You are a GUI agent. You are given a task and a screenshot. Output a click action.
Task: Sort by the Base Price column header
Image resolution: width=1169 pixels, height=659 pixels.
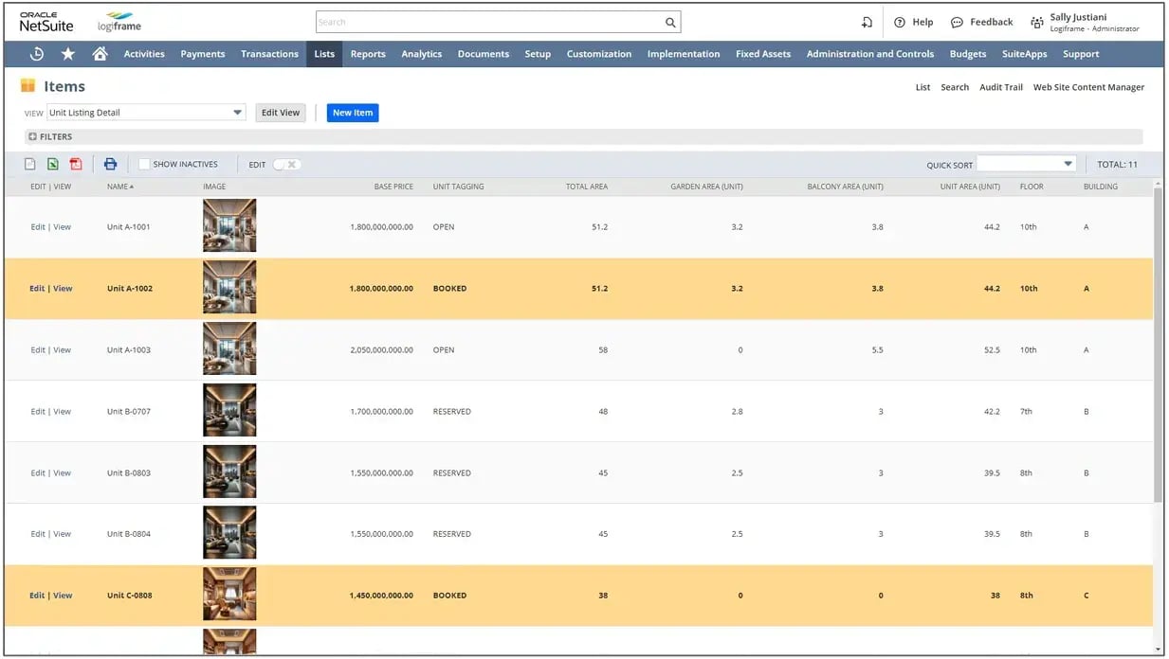pos(393,187)
